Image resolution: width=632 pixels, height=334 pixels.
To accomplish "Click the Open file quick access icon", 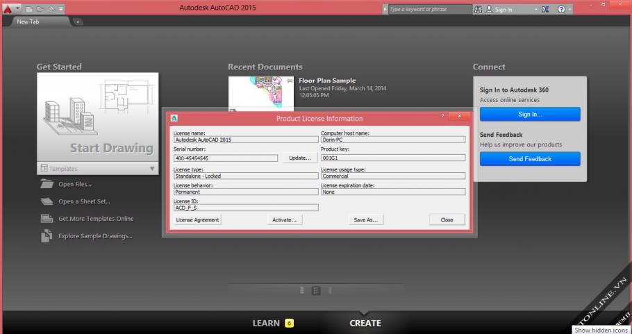I will point(40,9).
